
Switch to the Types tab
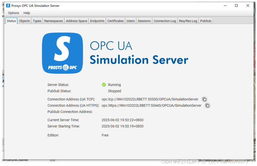[x=37, y=21]
